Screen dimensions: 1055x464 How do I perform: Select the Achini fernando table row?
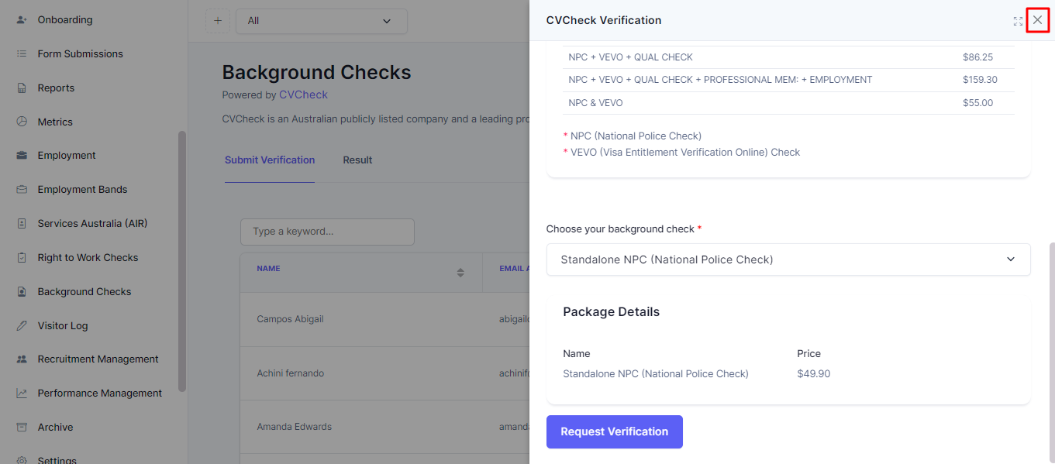pos(384,373)
